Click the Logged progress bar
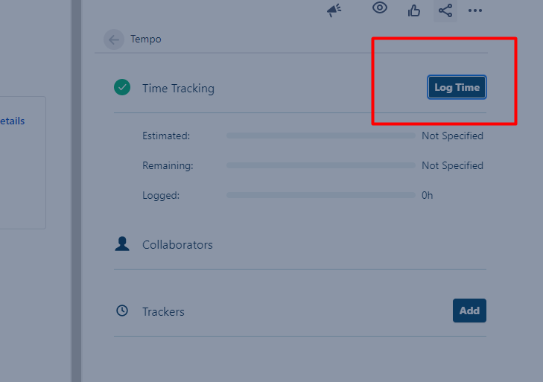 321,195
